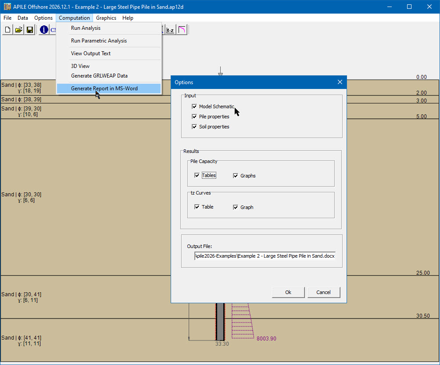Click the New file toolbar icon

7,29
